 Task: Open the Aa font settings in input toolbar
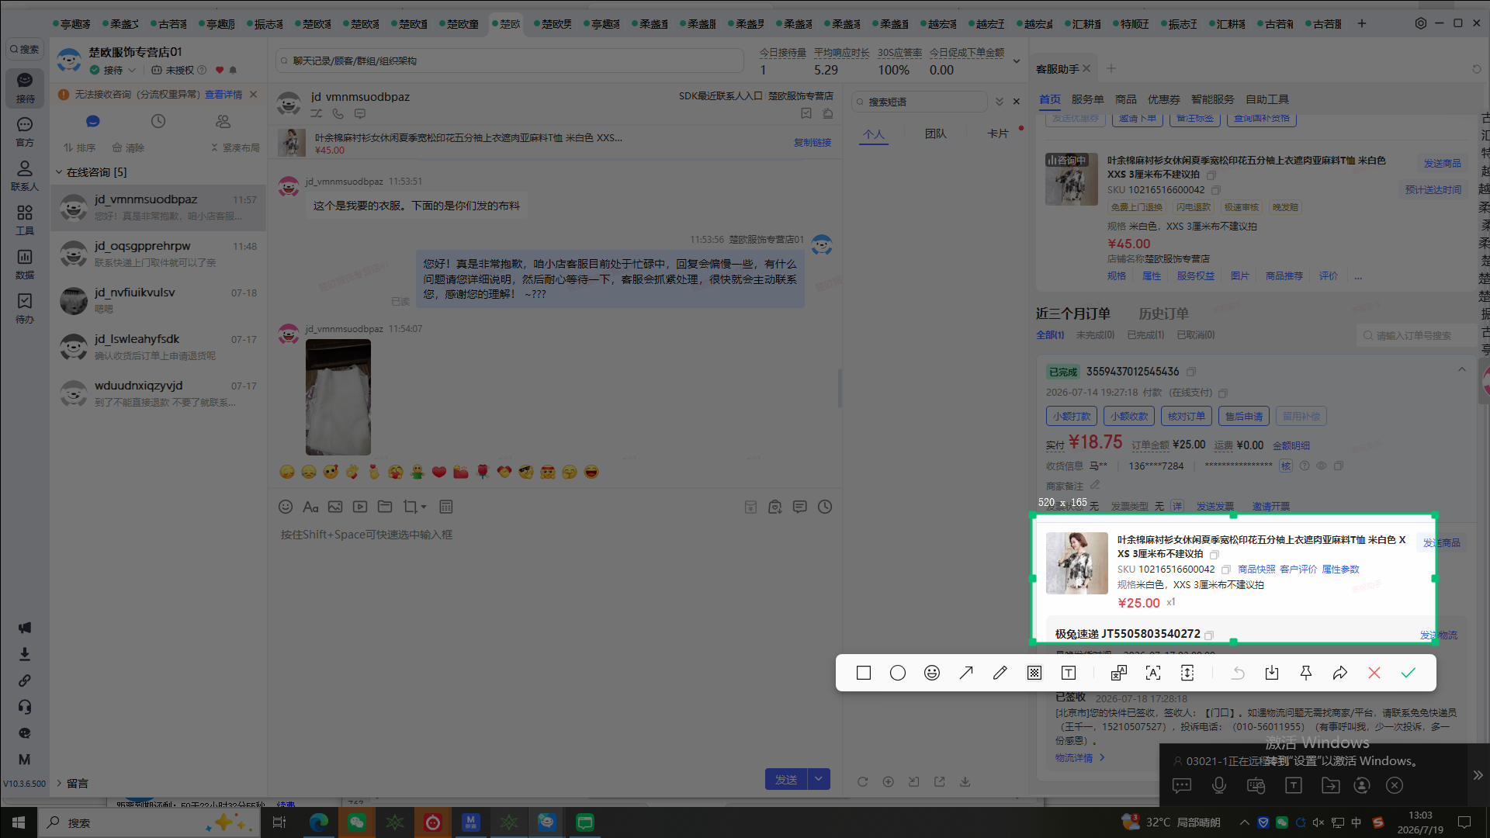tap(310, 507)
